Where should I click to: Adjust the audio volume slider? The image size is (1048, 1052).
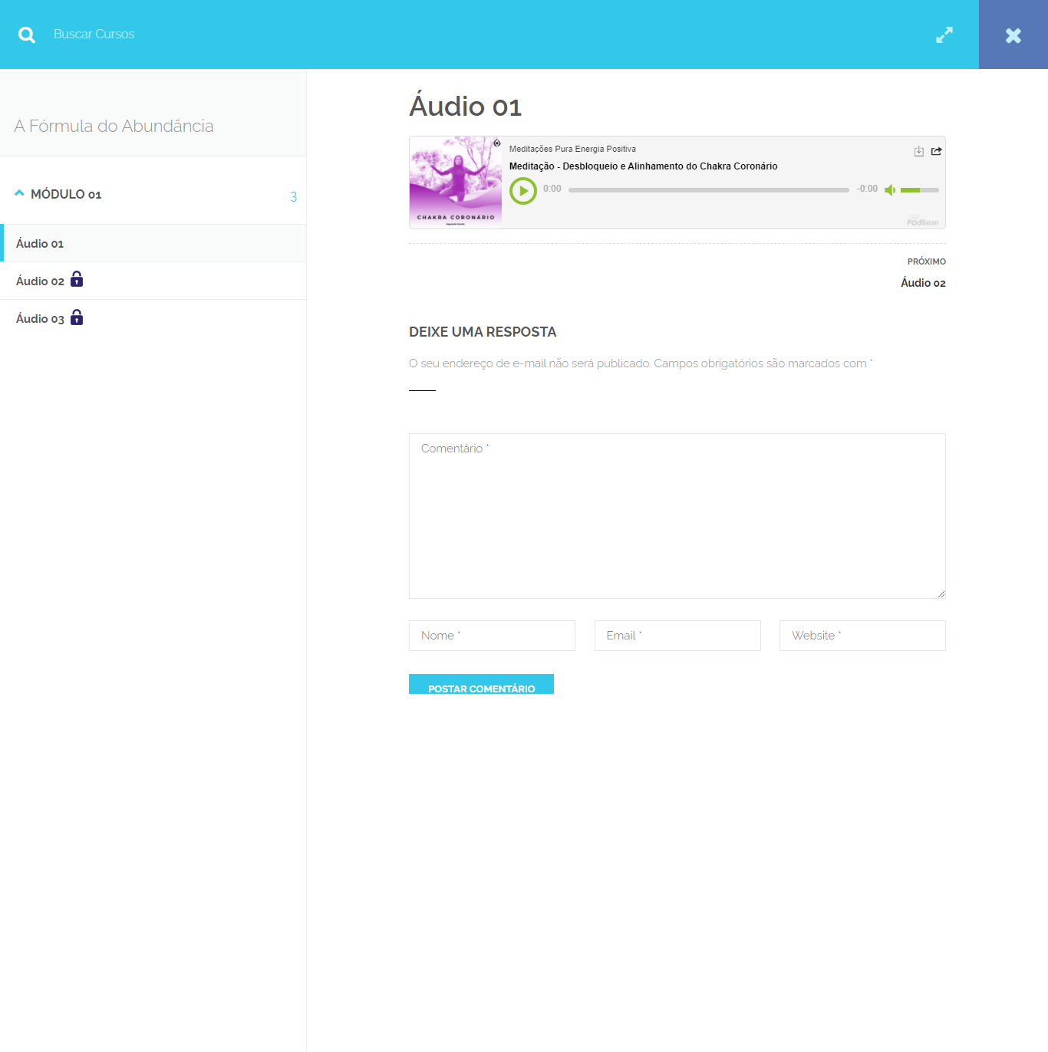(919, 190)
